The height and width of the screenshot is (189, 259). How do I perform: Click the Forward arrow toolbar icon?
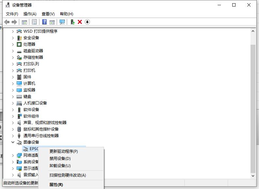pyautogui.click(x=14, y=22)
